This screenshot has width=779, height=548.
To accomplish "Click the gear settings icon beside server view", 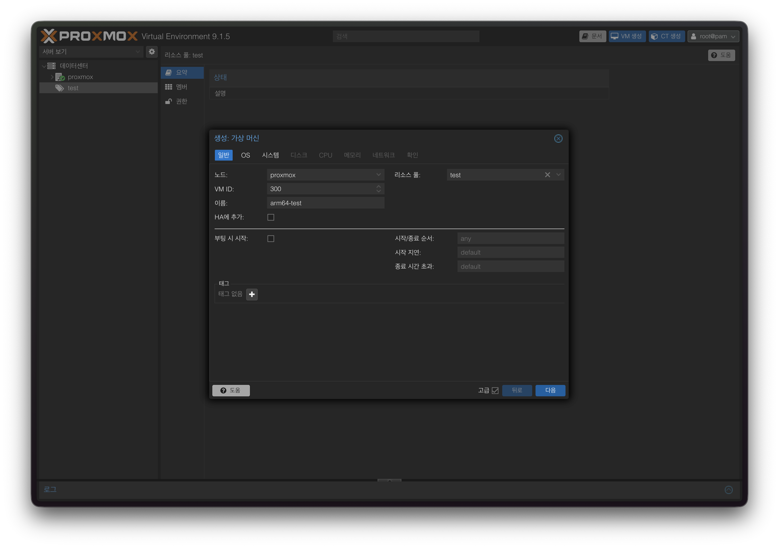I will (152, 52).
